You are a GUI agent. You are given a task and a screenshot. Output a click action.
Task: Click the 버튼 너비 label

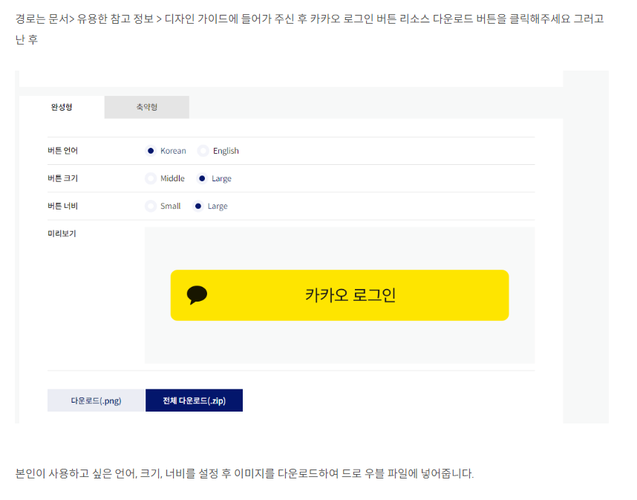click(x=62, y=206)
